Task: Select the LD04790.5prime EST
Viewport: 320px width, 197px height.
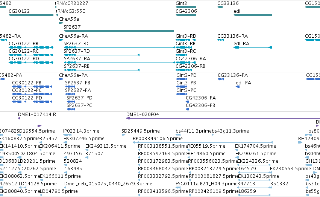Action: (x=41, y=195)
